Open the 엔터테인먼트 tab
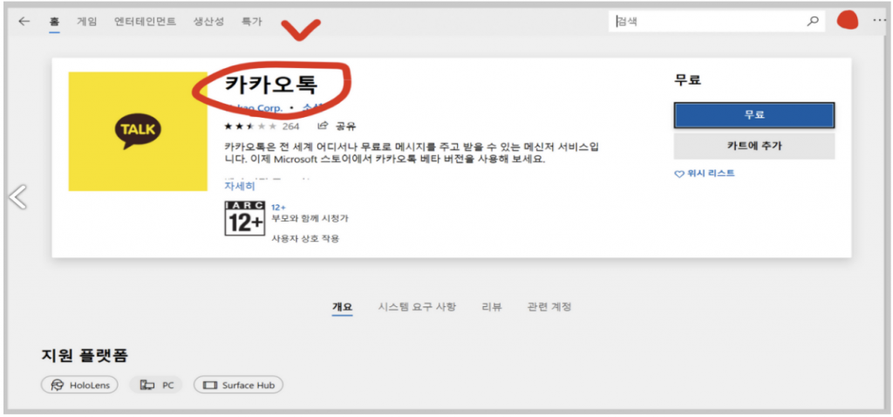 (x=146, y=22)
